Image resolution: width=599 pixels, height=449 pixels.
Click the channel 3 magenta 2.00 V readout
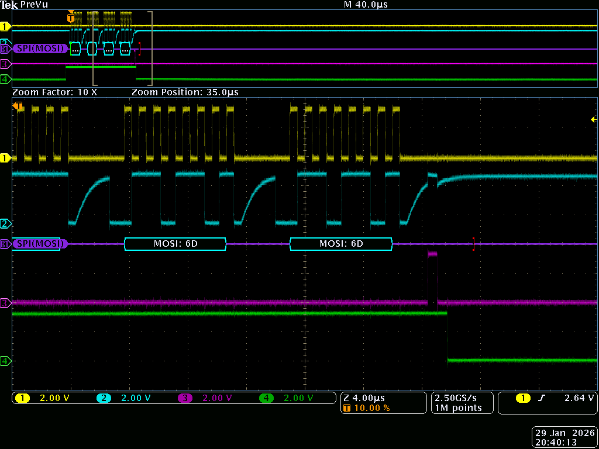[x=217, y=398]
